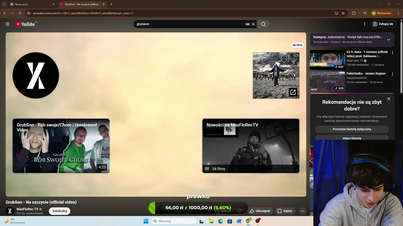Screen dimensions: 403x226
Task: View site information icon in address bar
Action: (29, 13)
